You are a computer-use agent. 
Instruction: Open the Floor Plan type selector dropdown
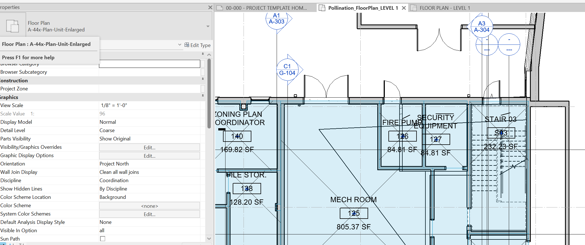click(x=208, y=26)
